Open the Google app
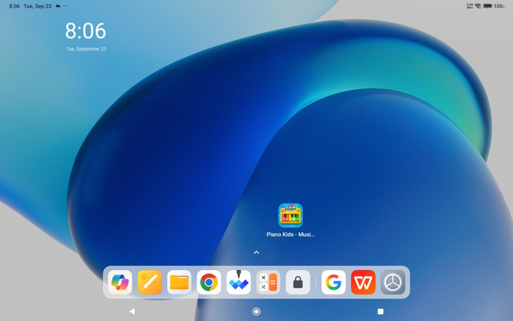The image size is (513, 321). pos(333,282)
